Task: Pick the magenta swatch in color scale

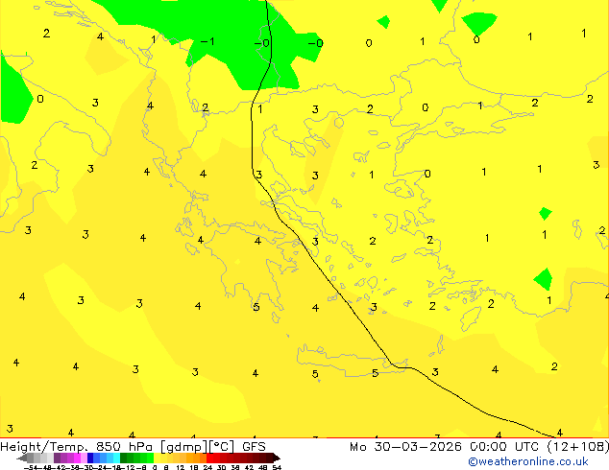Action: coord(77,458)
